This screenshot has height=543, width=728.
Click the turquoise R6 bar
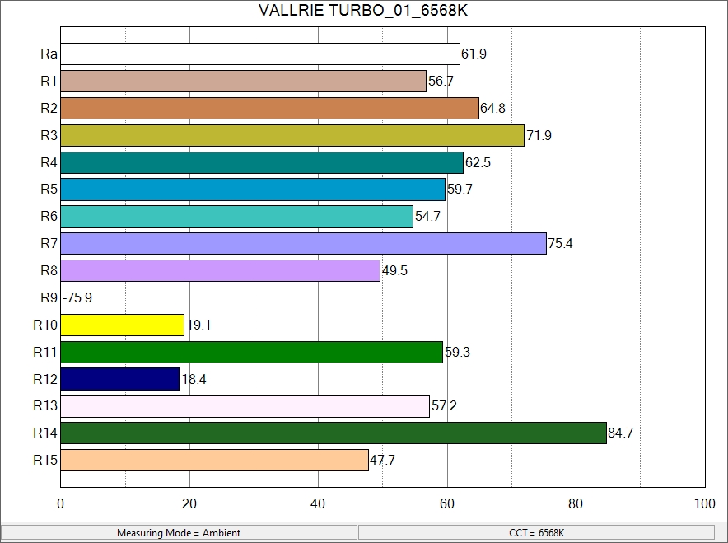click(236, 217)
